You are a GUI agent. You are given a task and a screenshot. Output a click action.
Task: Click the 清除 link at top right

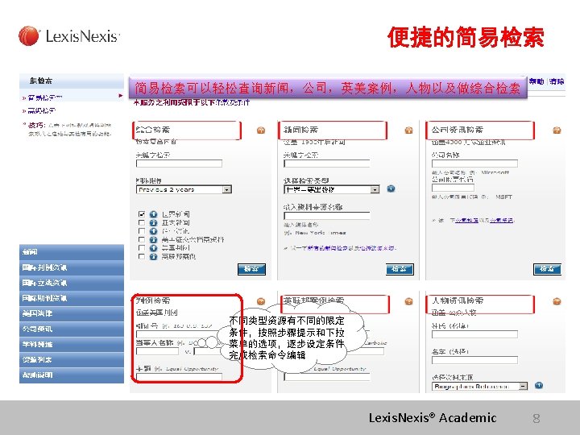pyautogui.click(x=557, y=81)
